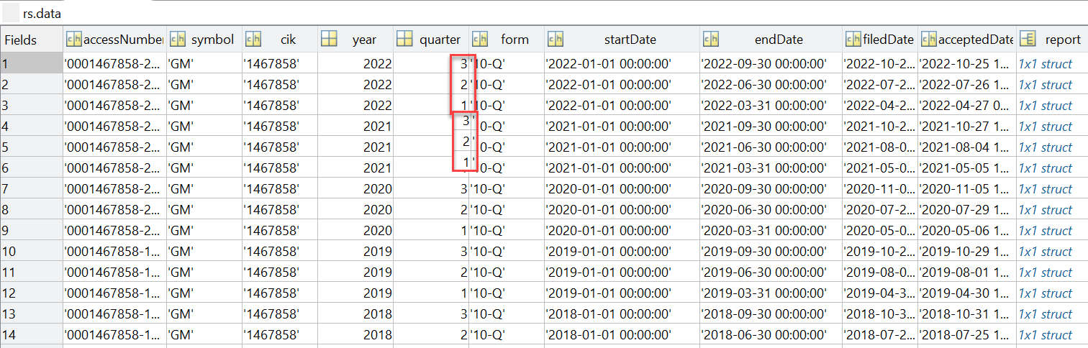
Task: Open the 1x1 struct link in row 2
Action: 1045,84
